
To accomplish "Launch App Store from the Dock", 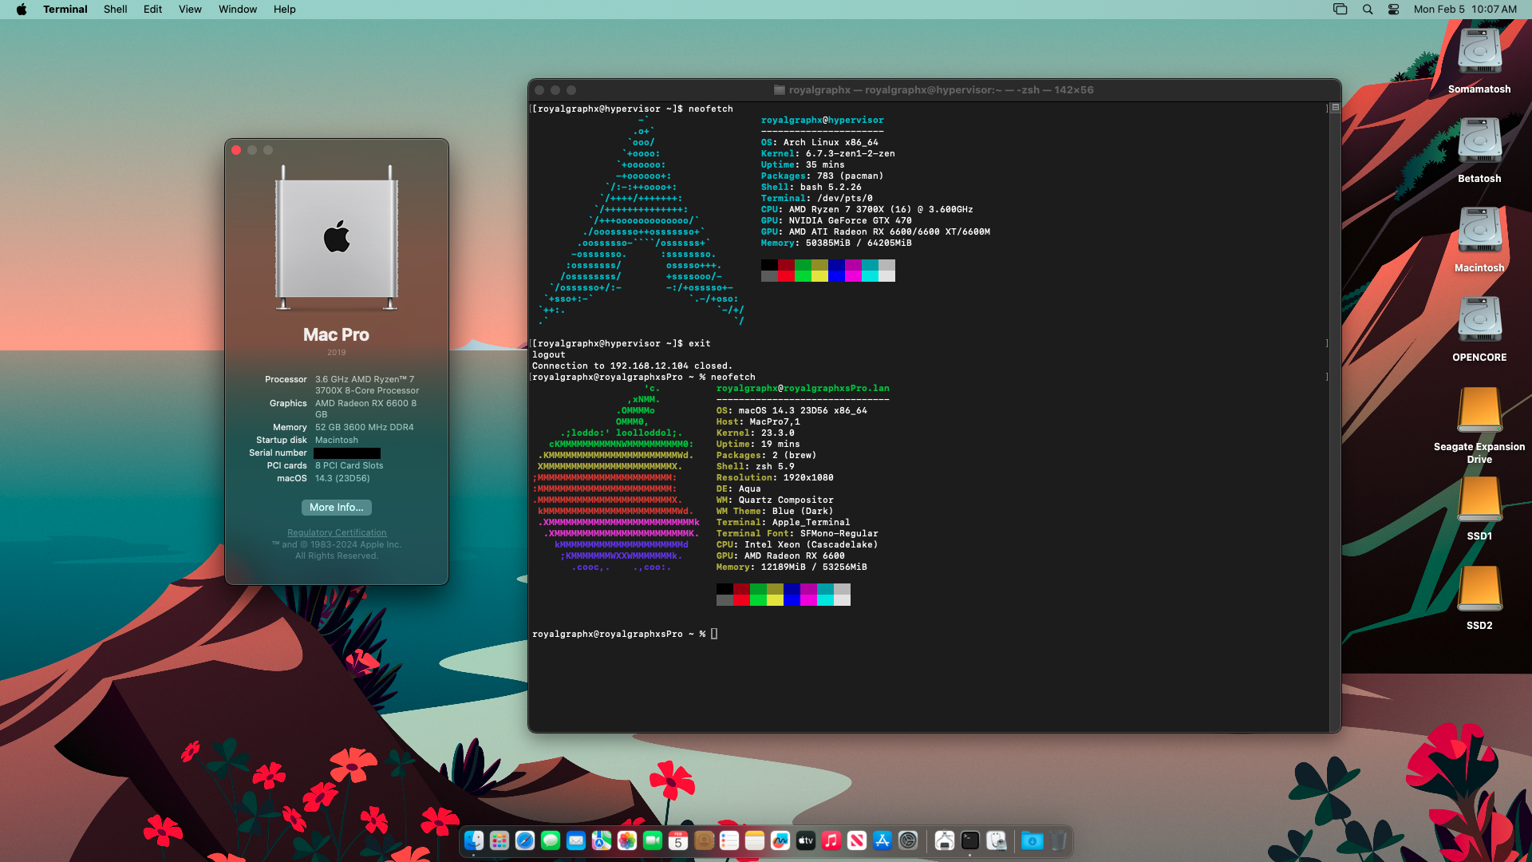I will [882, 840].
